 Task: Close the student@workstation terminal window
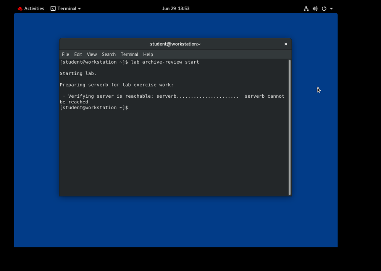[286, 44]
